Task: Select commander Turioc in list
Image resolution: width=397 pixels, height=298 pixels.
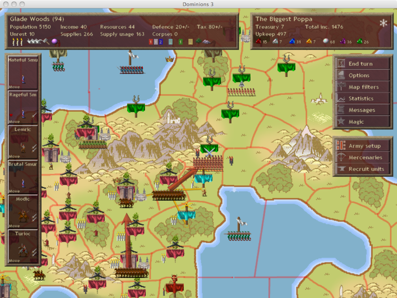Action: point(23,246)
